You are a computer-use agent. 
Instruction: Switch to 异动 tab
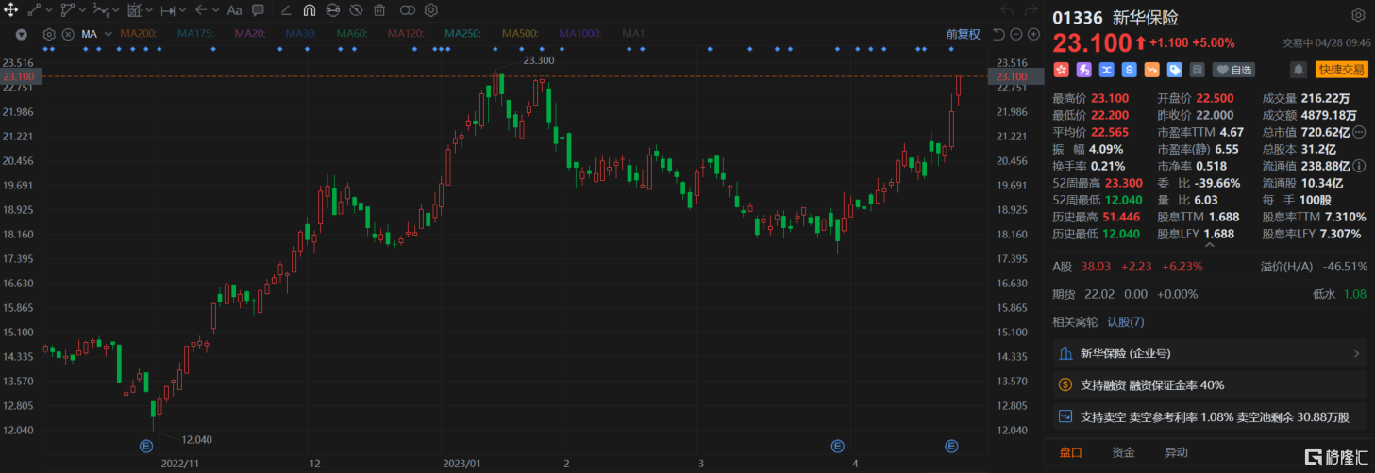tap(1176, 453)
